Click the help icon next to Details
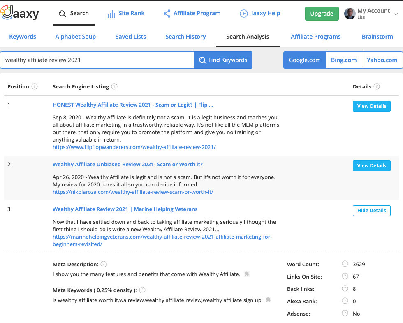 point(377,86)
